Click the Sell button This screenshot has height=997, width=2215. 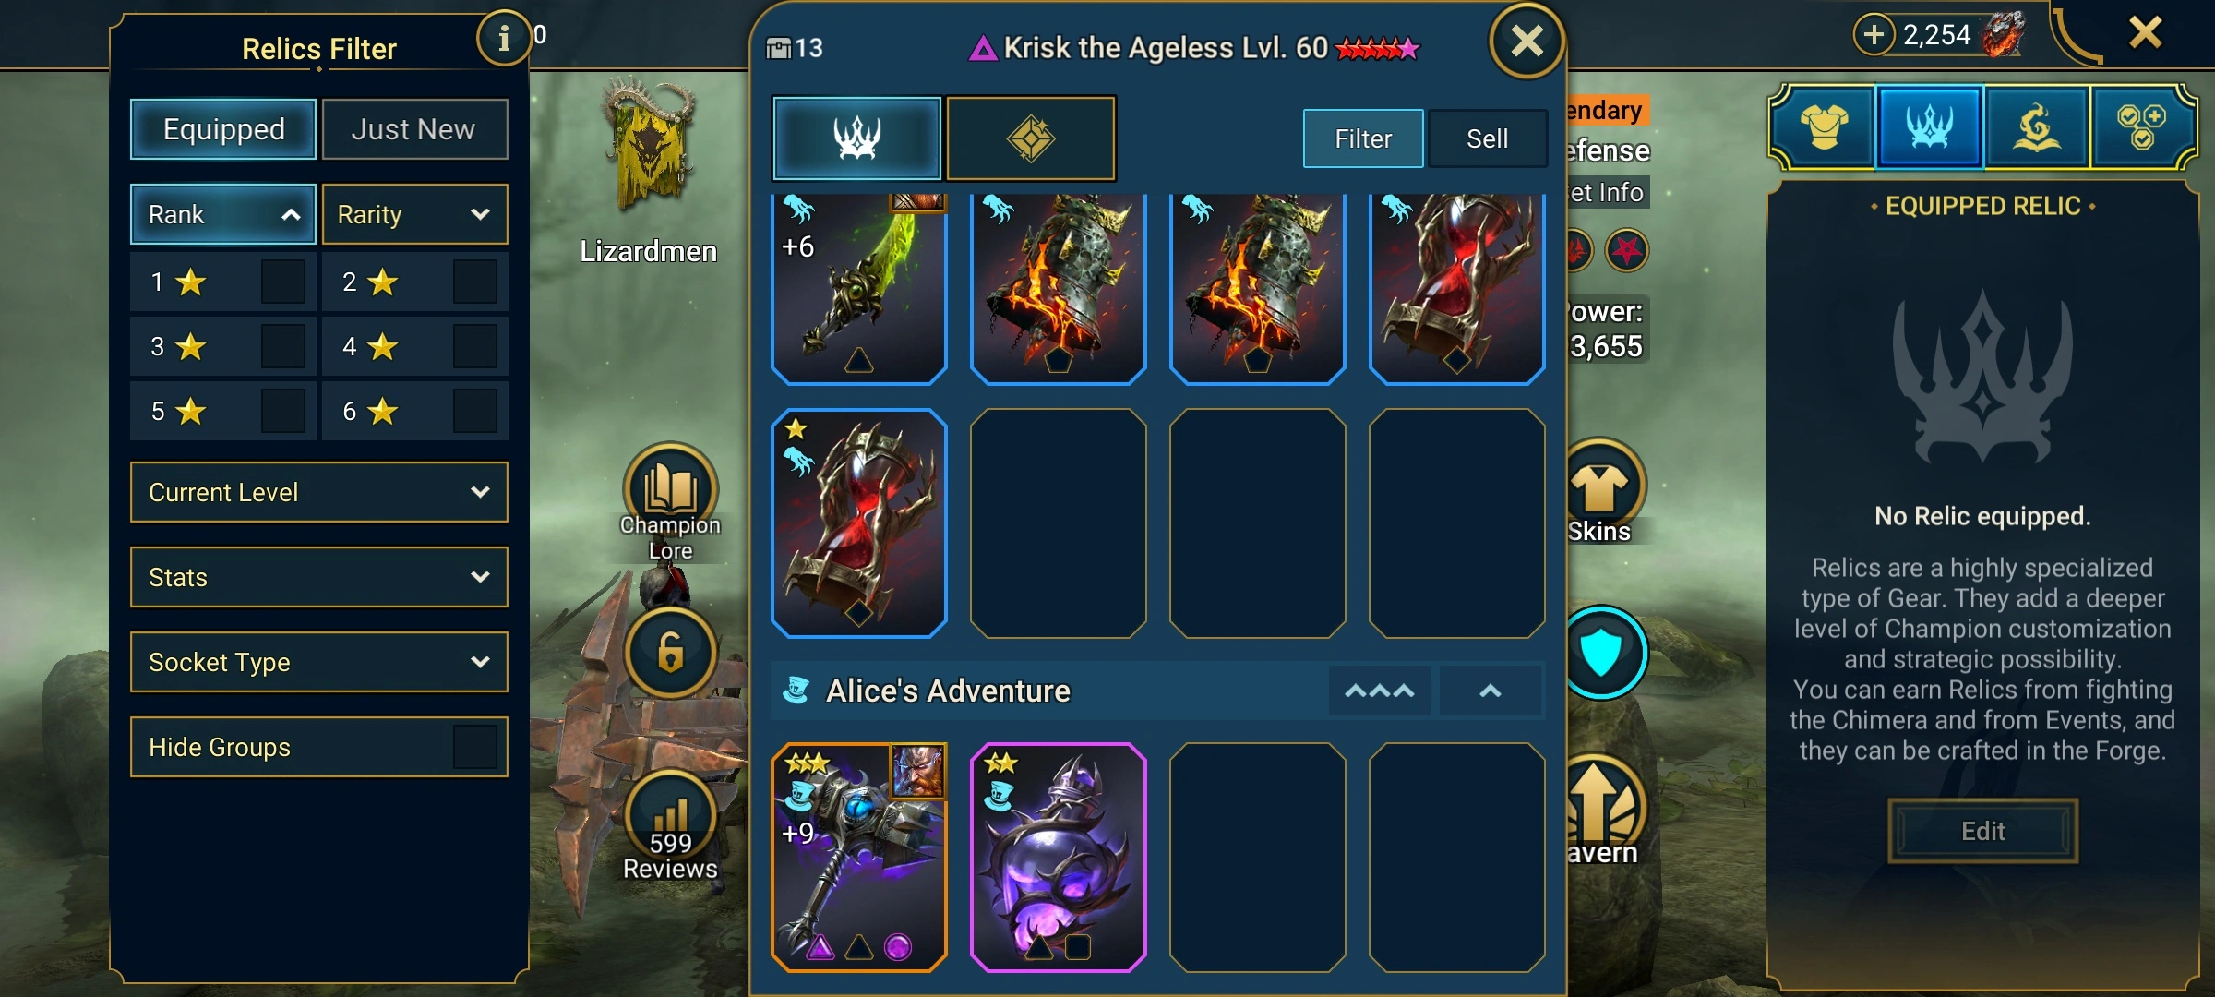[1487, 138]
